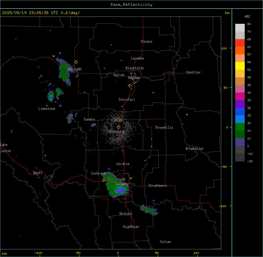
Task: Click the asterisk marker above Limestone
Action: point(47,106)
